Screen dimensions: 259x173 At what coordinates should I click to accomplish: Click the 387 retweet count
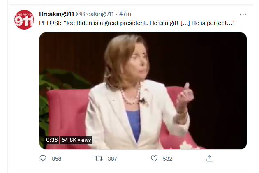point(112,159)
